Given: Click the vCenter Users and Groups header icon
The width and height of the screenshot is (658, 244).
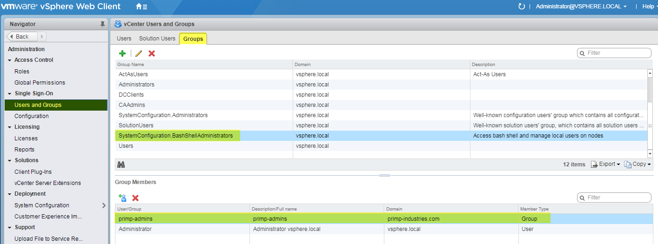Looking at the screenshot, I should [118, 24].
